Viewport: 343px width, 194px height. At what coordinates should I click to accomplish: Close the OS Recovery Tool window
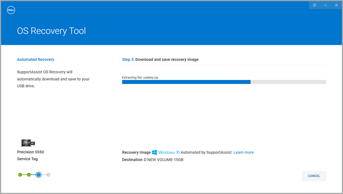(x=337, y=5)
